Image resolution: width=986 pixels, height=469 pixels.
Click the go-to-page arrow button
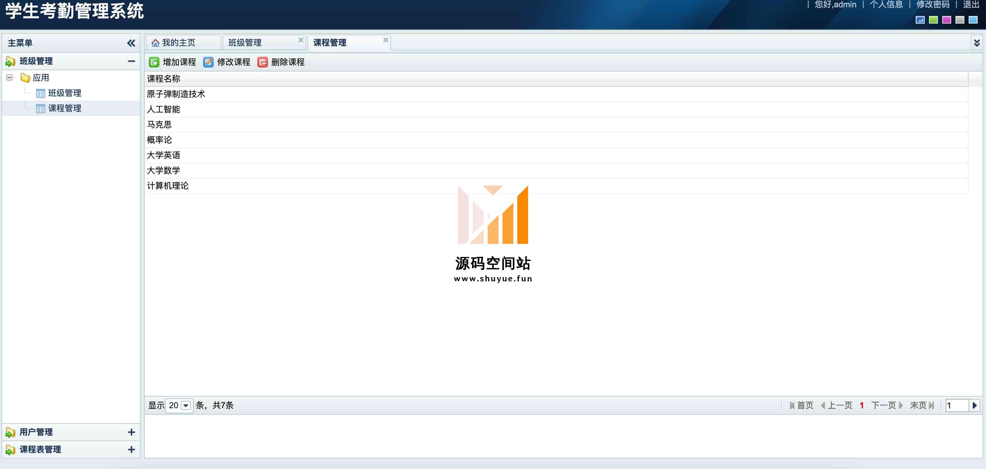(974, 405)
